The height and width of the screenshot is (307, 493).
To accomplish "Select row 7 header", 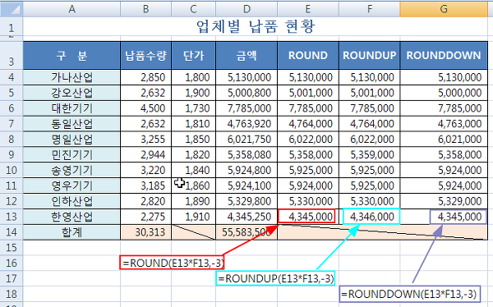I will click(x=12, y=123).
